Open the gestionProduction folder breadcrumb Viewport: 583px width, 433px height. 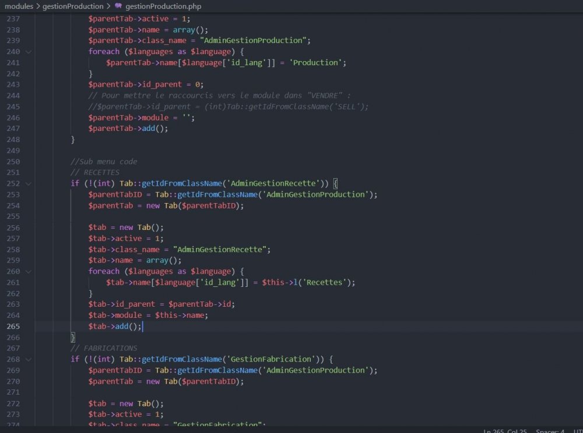coord(73,6)
